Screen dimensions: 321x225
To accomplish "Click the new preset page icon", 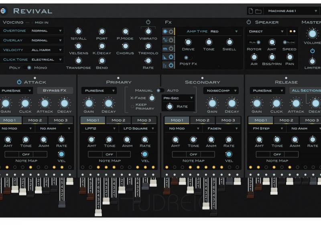I will click(x=250, y=11).
